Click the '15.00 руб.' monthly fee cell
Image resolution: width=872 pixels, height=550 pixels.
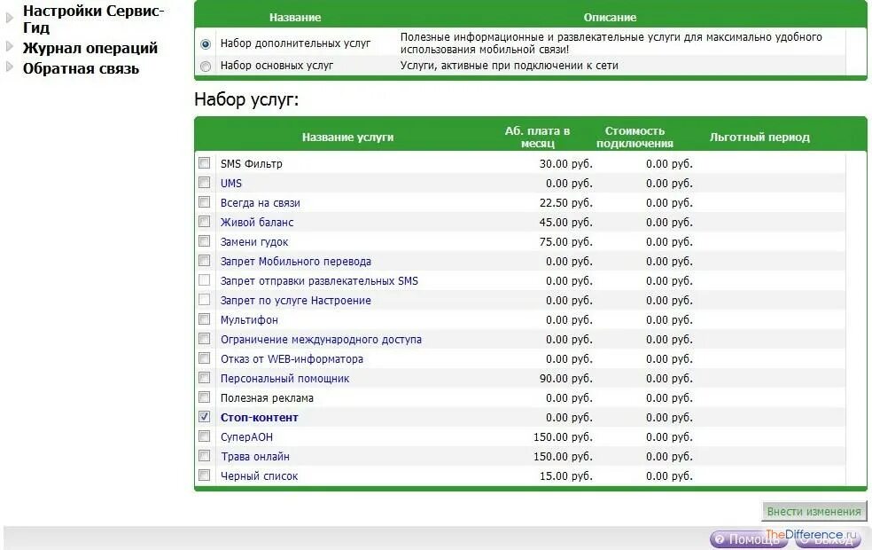click(565, 475)
